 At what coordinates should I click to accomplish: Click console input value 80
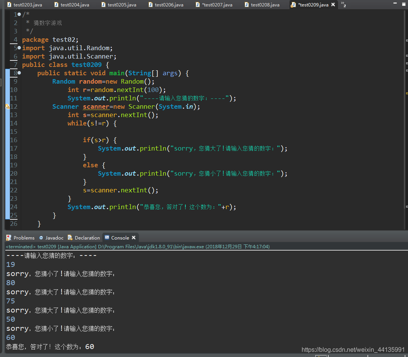coord(11,283)
